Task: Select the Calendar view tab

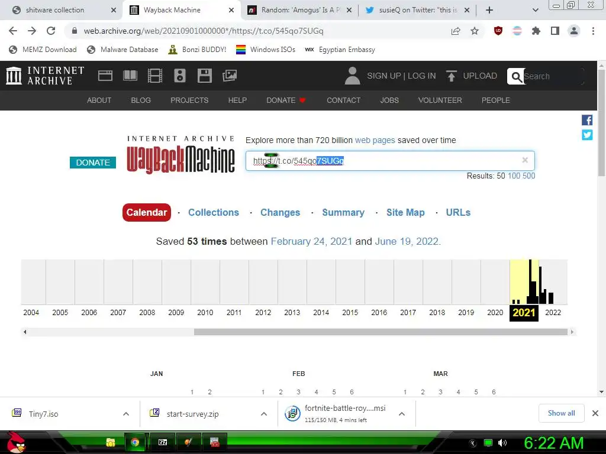Action: pos(147,212)
